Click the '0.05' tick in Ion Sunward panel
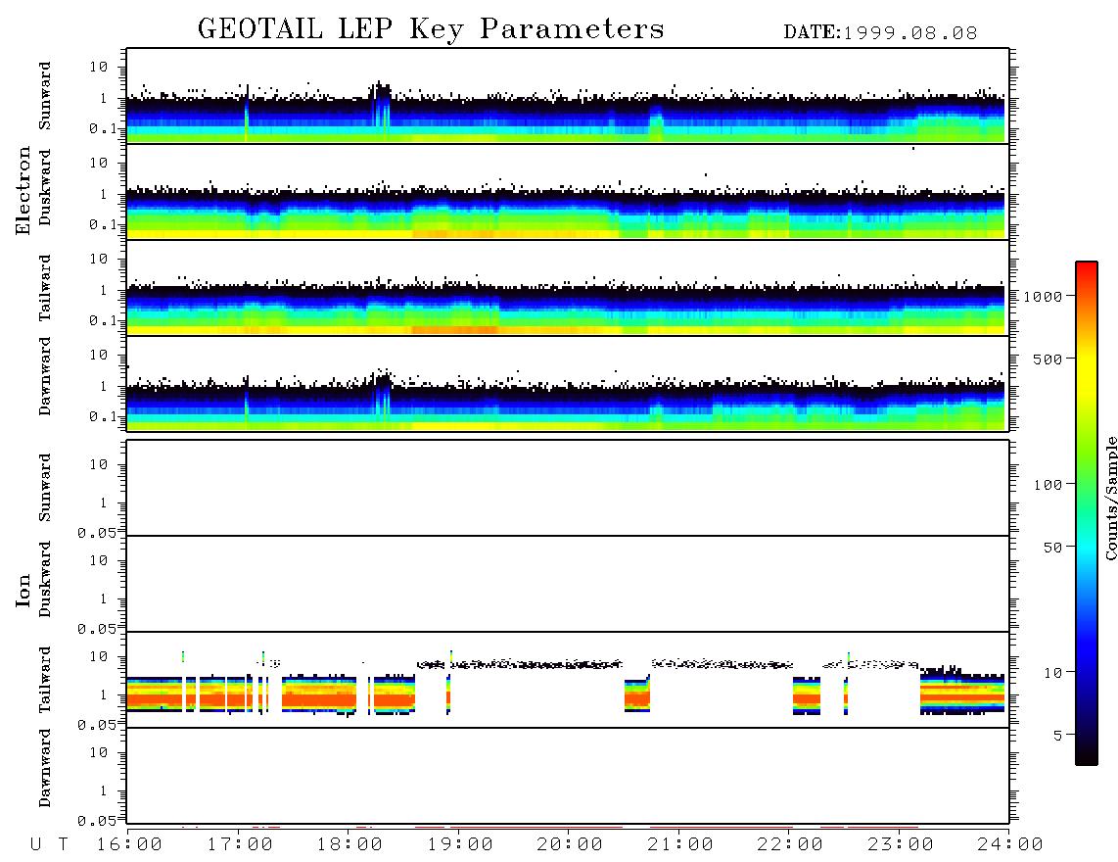 (96, 532)
